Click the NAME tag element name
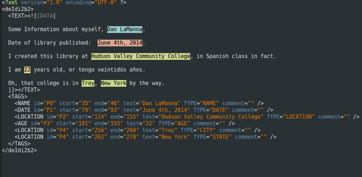Image resolution: width=362 pixels, height=177 pixels. click(24, 103)
